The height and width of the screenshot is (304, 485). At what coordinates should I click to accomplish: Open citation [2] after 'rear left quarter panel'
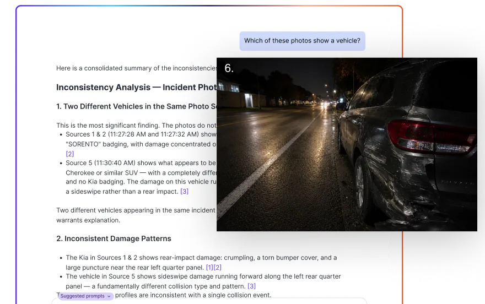point(218,268)
